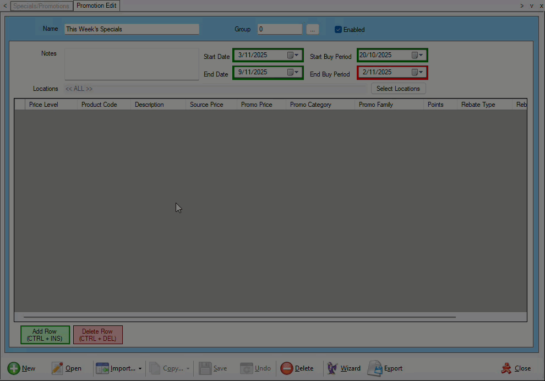Click the Undo icon
This screenshot has width=545, height=381.
coord(246,368)
